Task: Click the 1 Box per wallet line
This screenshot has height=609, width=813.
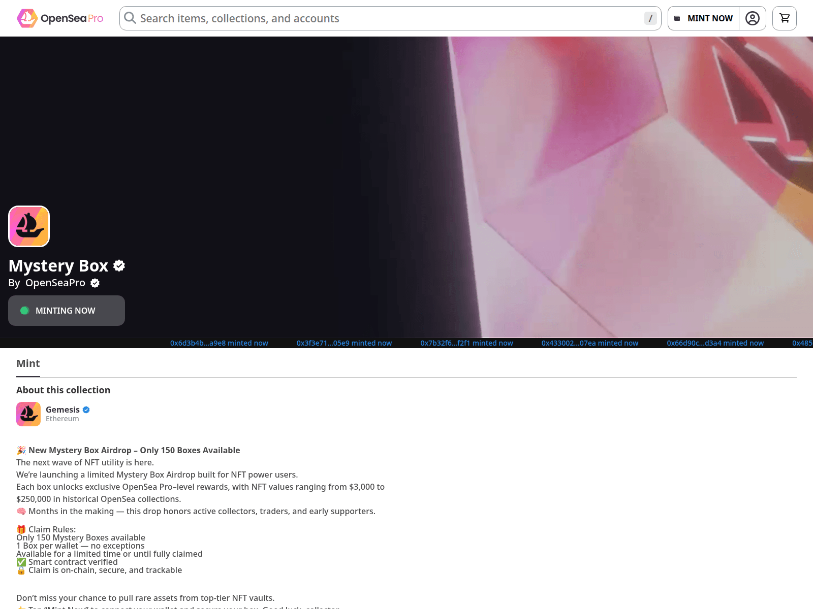Action: tap(80, 546)
